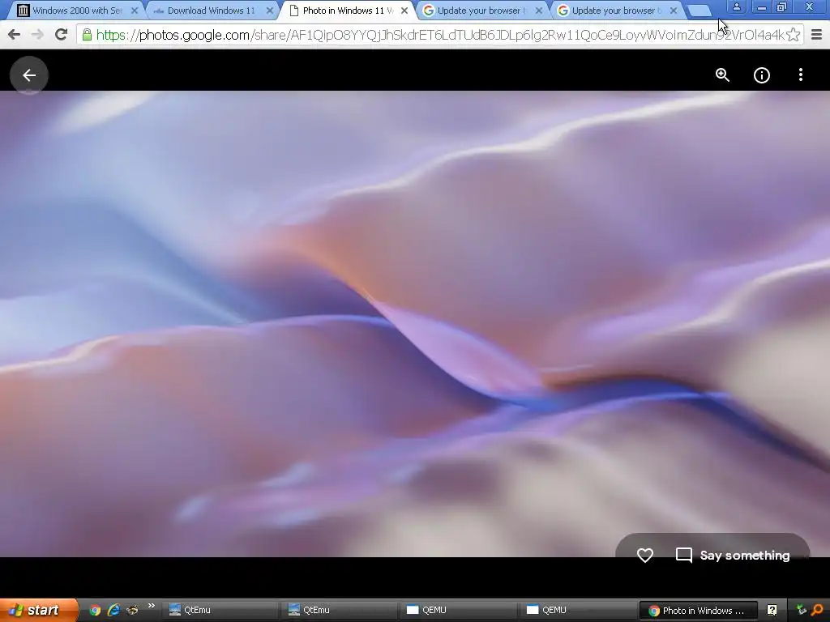The height and width of the screenshot is (622, 830).
Task: Expand the quick launch overflow chevron
Action: point(152,606)
